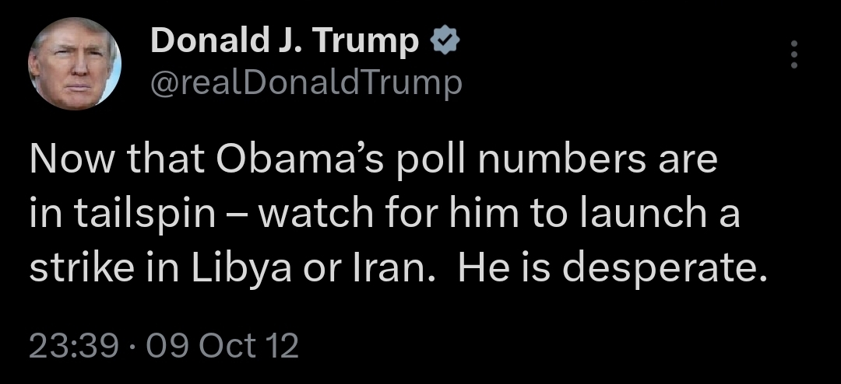Open the three-dot more options menu
The height and width of the screenshot is (384, 841).
tap(794, 54)
